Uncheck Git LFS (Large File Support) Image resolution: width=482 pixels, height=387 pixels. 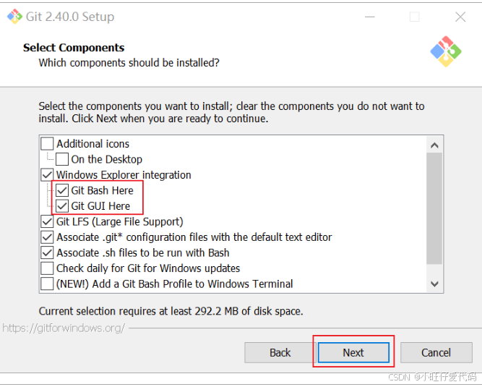(x=47, y=221)
